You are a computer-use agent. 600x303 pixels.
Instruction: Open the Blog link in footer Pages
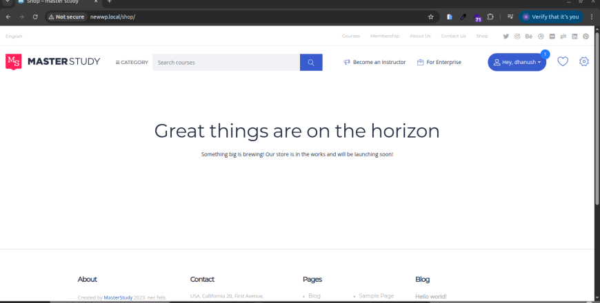[x=314, y=295]
